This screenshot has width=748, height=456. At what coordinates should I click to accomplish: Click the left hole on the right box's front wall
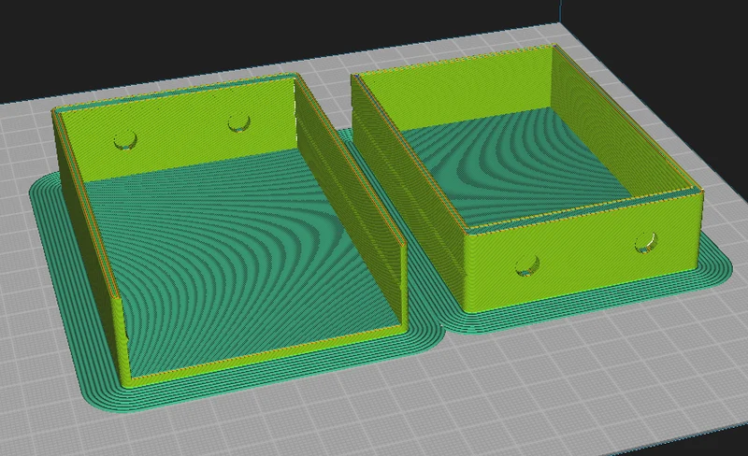pos(527,265)
